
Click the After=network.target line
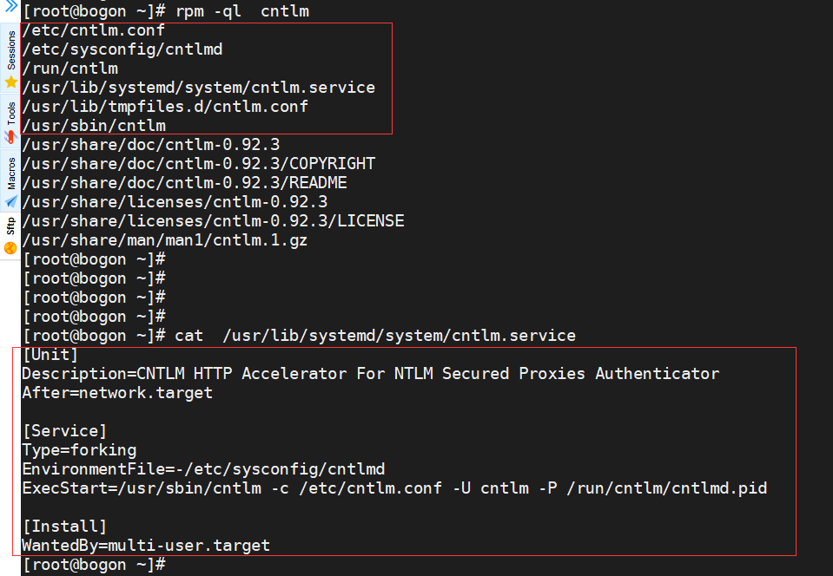pos(116,392)
